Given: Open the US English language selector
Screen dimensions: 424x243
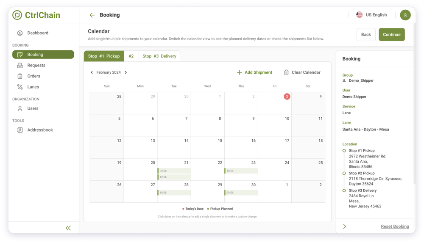Looking at the screenshot, I should pos(371,15).
